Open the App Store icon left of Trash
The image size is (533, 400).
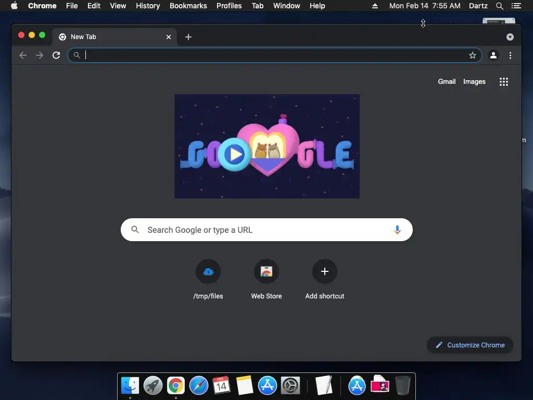357,385
